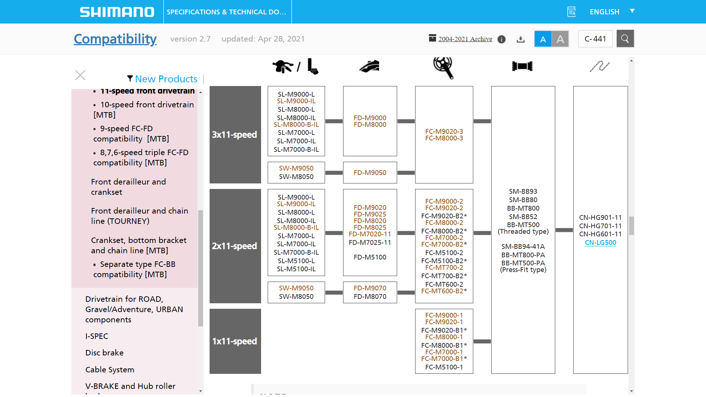Click the front derailleur column icon

pos(370,67)
